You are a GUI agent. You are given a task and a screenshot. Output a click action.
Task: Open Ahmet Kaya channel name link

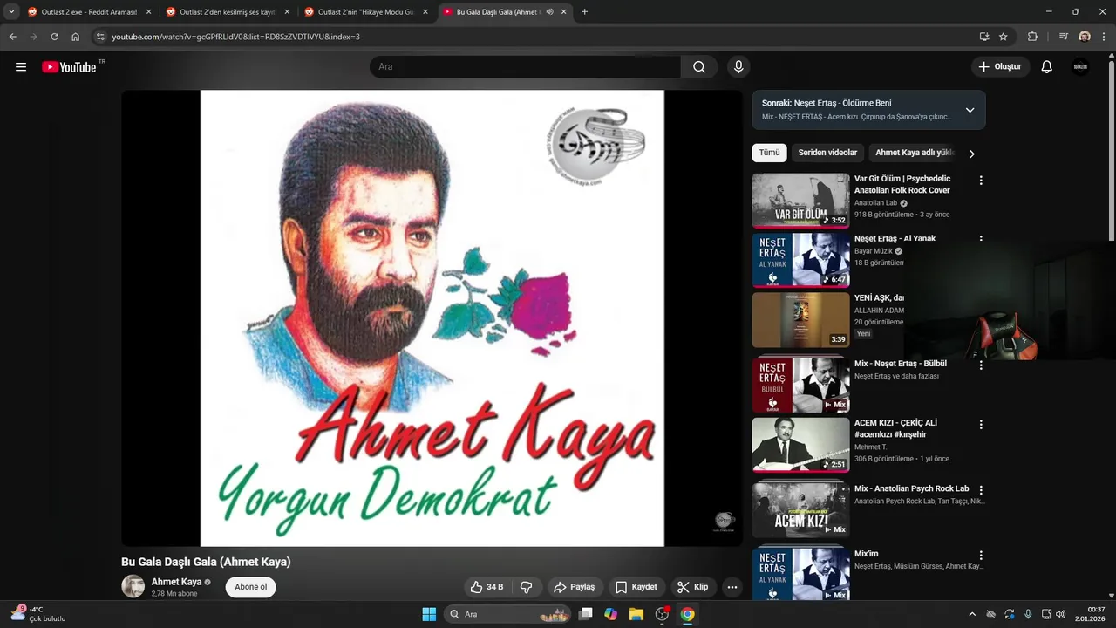coord(176,582)
